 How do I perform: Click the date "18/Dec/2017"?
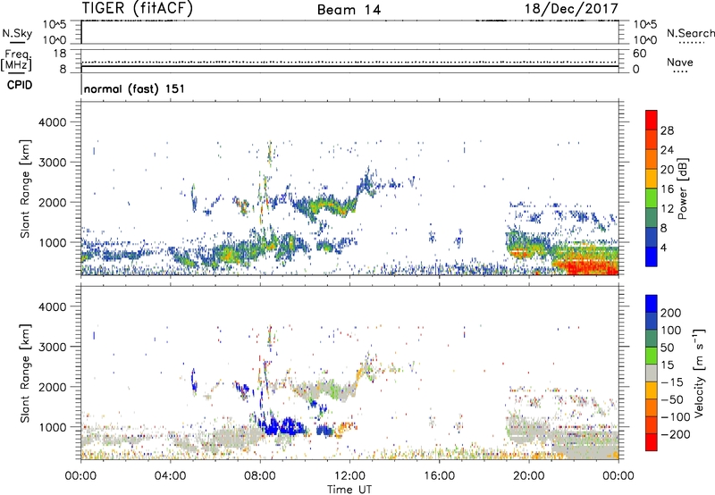coord(571,9)
